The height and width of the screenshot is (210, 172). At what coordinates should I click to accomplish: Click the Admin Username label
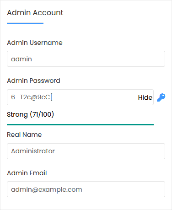35,43
